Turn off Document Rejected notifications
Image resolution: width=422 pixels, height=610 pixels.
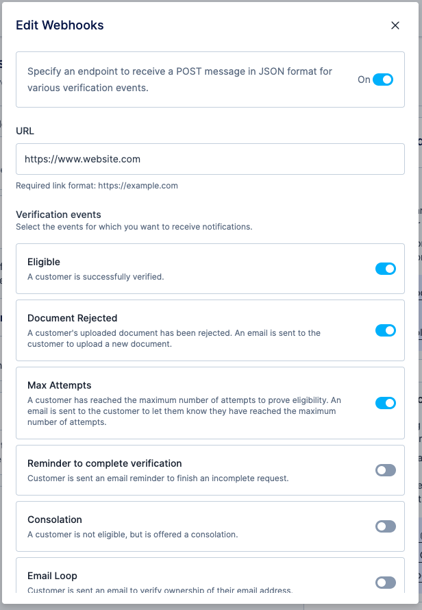386,330
